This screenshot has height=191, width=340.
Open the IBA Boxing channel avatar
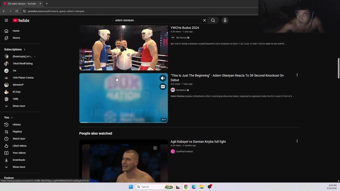(173, 38)
